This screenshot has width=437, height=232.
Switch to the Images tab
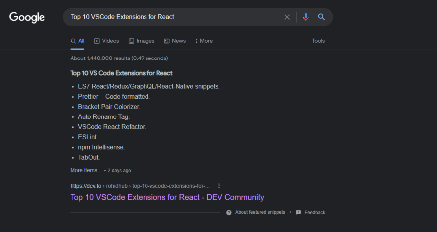142,41
